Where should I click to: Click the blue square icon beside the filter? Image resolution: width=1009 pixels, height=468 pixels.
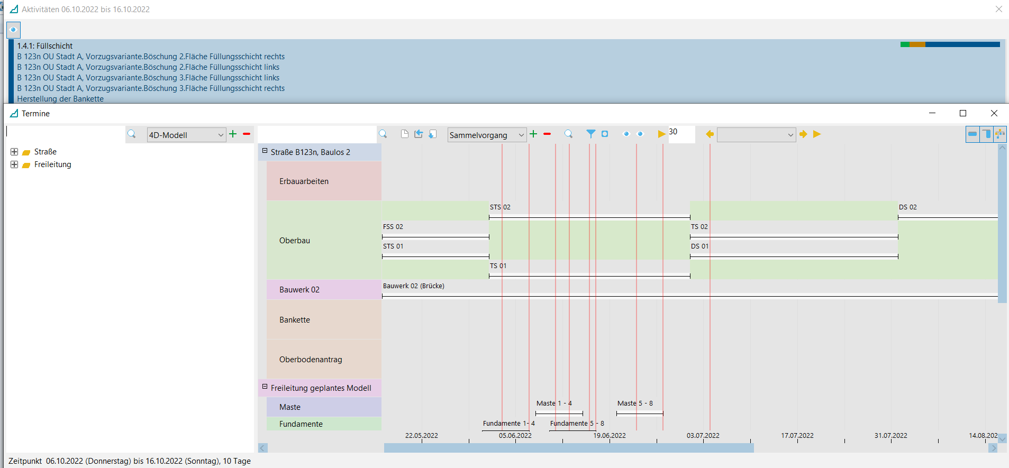point(605,134)
